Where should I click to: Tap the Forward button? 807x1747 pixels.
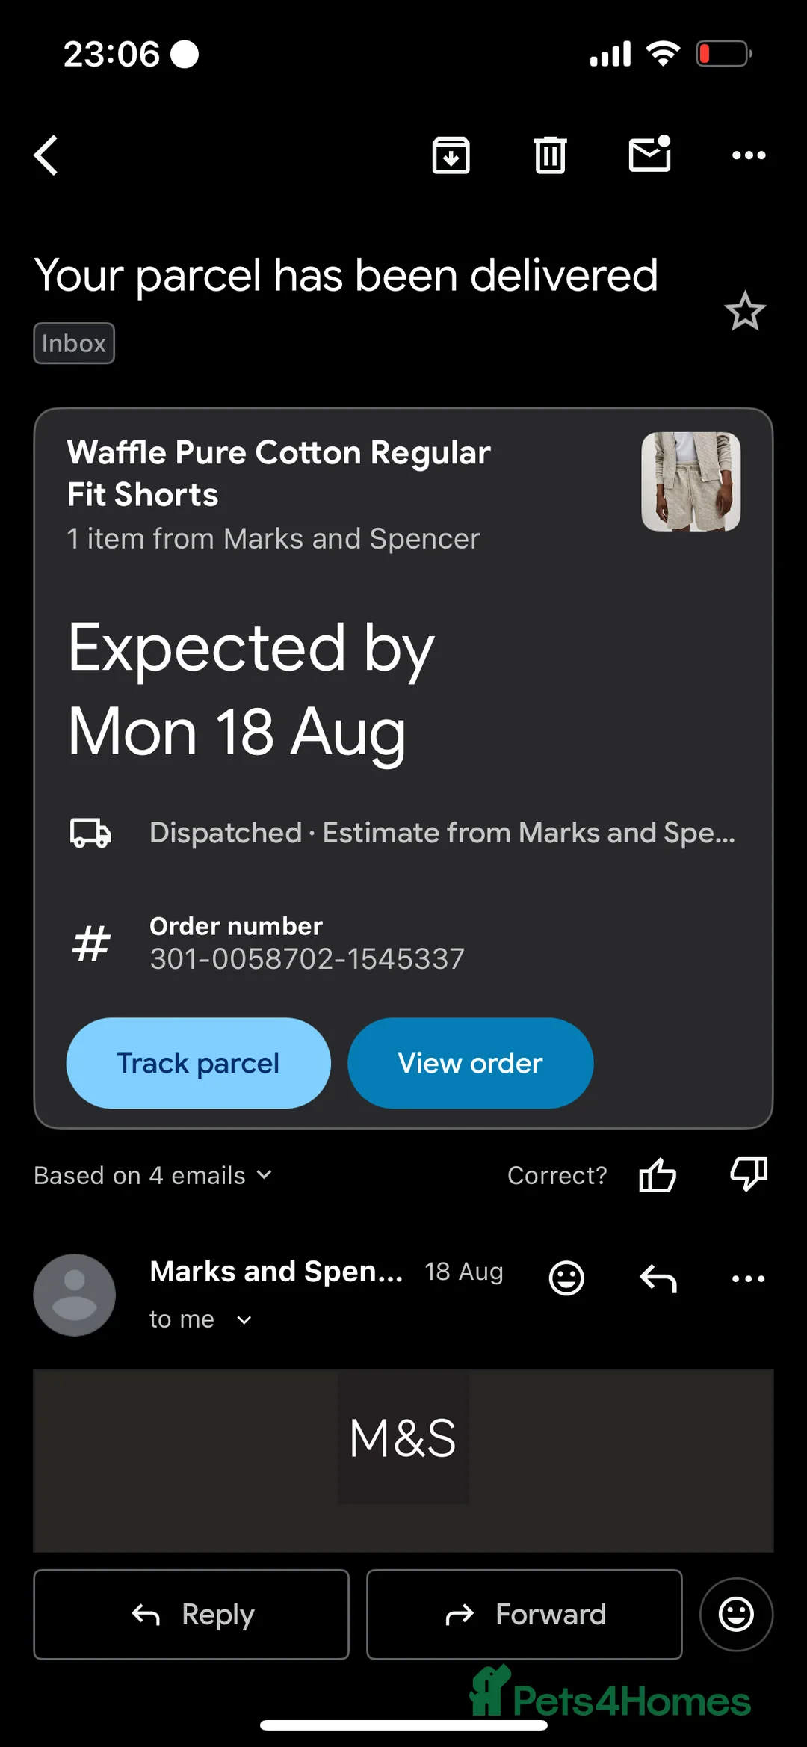point(524,1615)
